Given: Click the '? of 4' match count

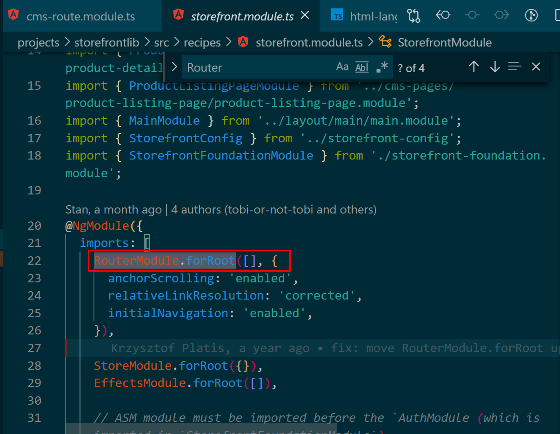Looking at the screenshot, I should point(411,68).
